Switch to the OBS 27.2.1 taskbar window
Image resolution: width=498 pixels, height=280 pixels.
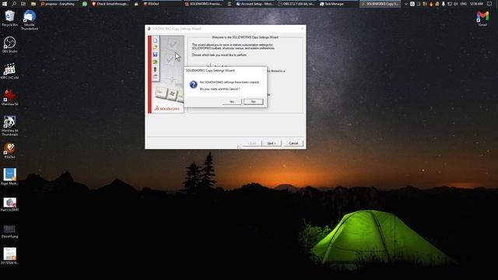tap(296, 4)
